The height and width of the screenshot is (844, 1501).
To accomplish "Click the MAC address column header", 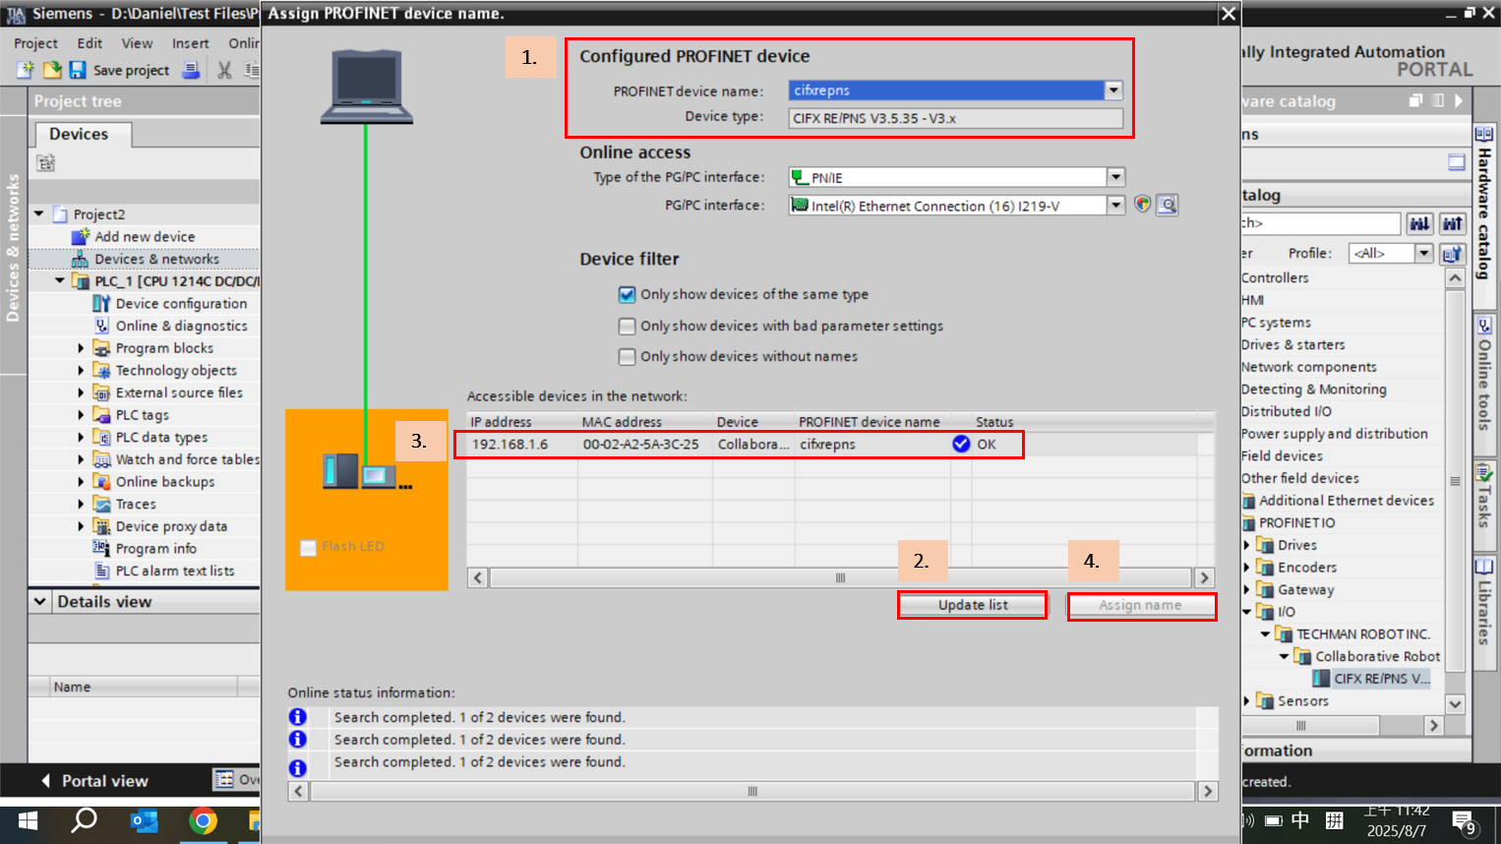I will coord(644,422).
